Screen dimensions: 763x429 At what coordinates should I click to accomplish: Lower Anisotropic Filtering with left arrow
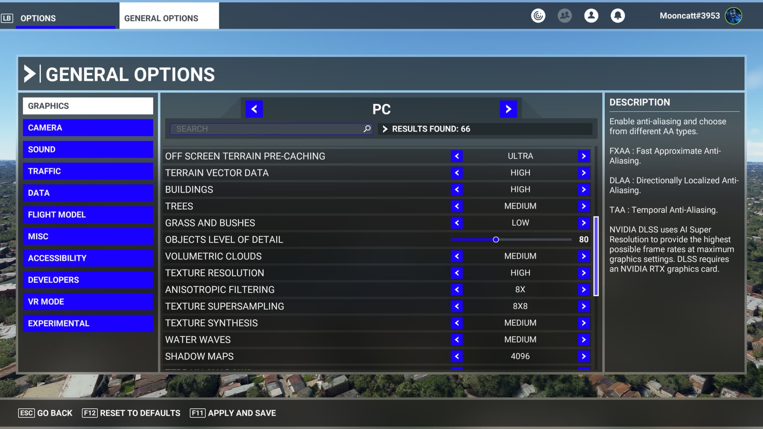(x=457, y=290)
